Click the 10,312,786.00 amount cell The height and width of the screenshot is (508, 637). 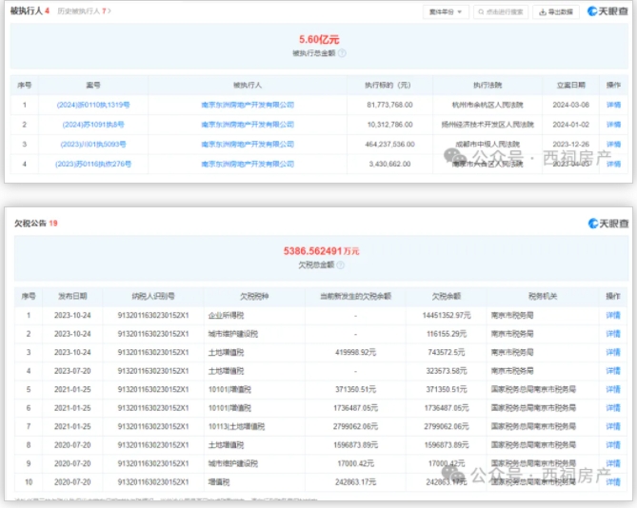tap(389, 125)
